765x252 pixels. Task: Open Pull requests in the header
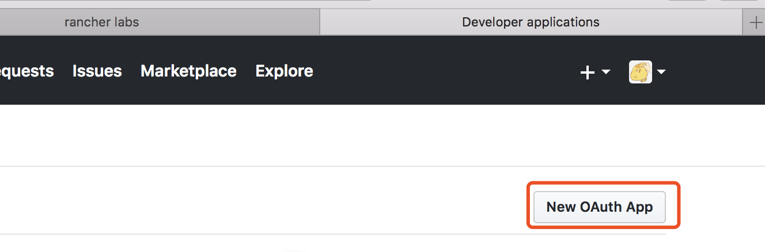(x=26, y=71)
